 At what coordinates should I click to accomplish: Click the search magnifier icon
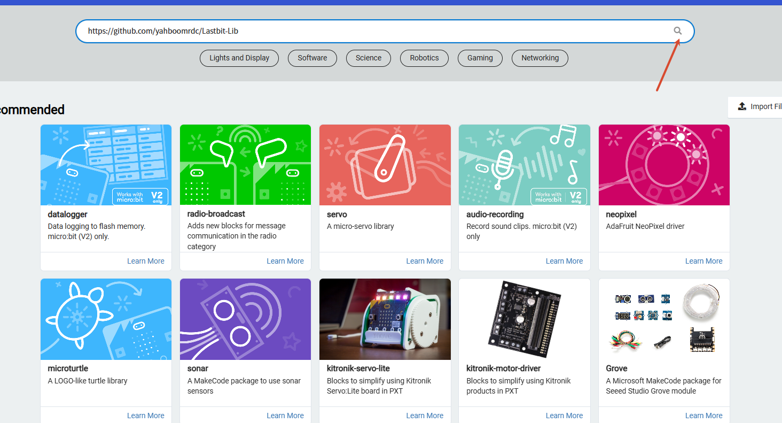click(x=678, y=31)
